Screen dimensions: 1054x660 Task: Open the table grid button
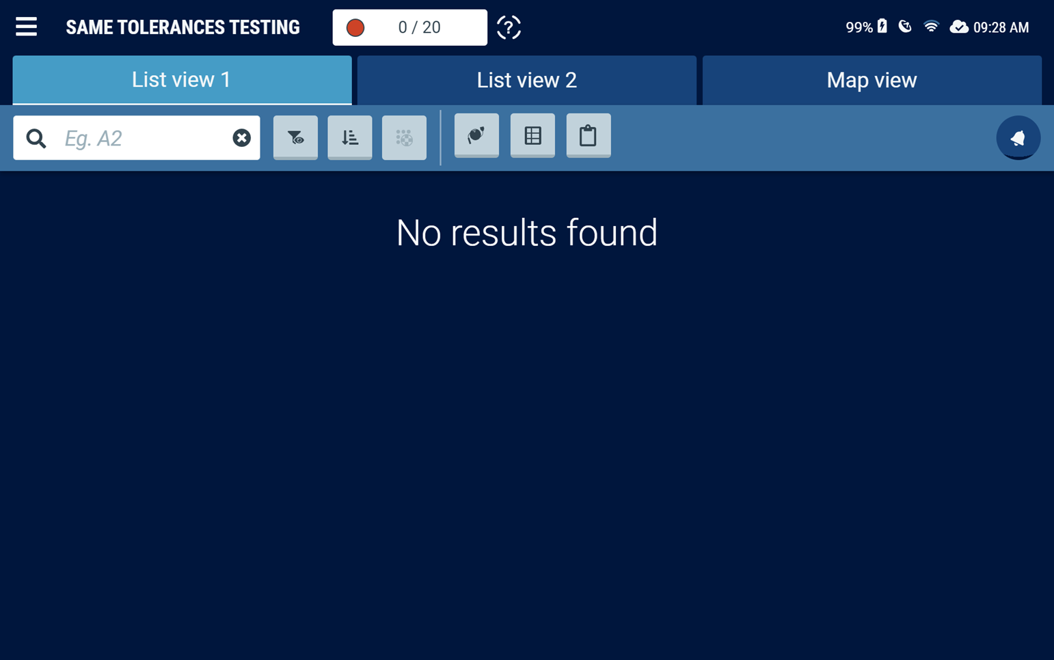pos(532,135)
